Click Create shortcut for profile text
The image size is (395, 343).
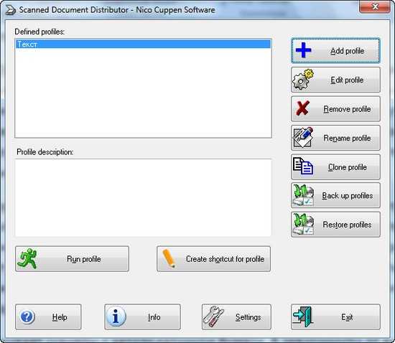[225, 259]
